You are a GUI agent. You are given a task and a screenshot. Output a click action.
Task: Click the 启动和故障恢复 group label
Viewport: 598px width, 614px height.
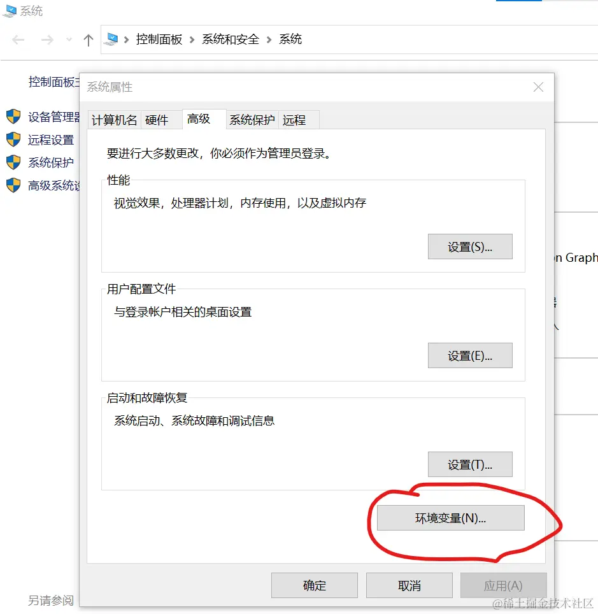tap(147, 398)
